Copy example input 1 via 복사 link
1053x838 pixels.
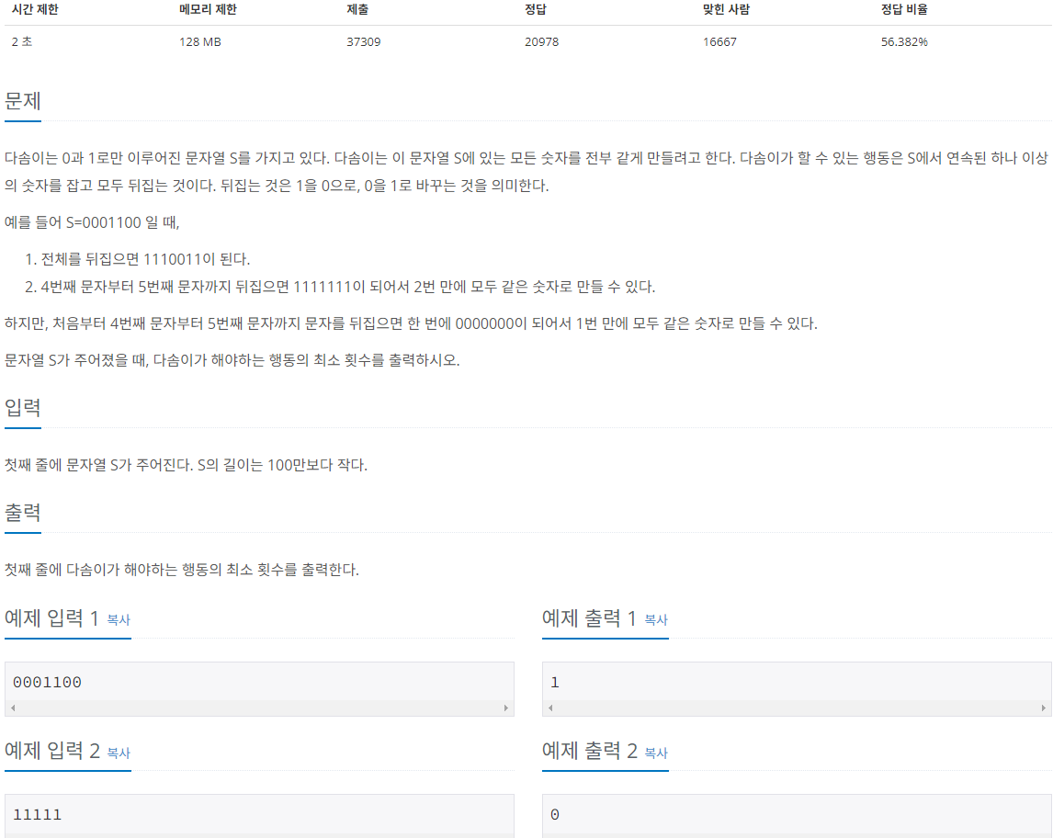click(119, 619)
